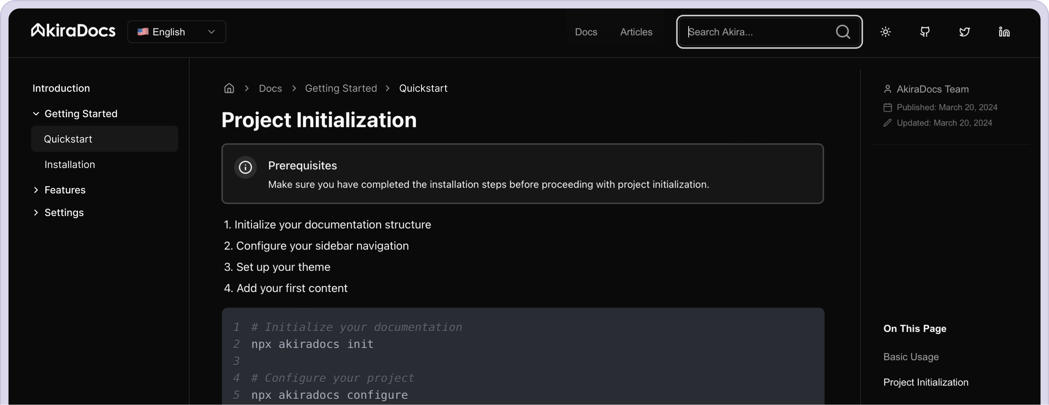Open the English language dropdown
Image resolution: width=1049 pixels, height=405 pixels.
point(176,32)
